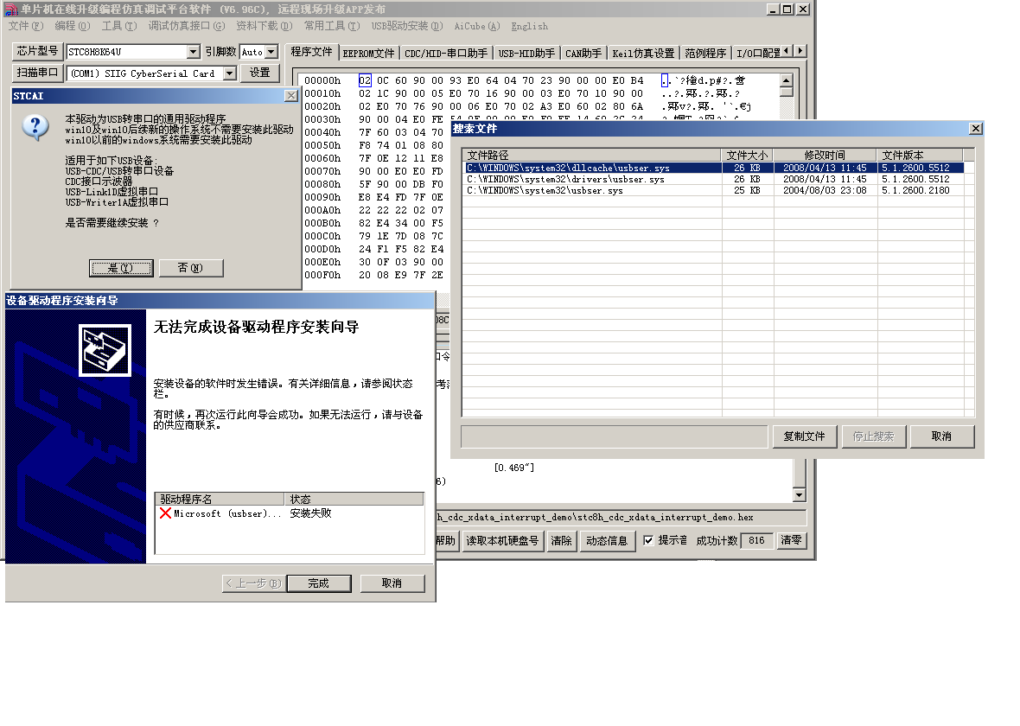Click the 设置 button beside serial port
The height and width of the screenshot is (726, 1020).
259,73
